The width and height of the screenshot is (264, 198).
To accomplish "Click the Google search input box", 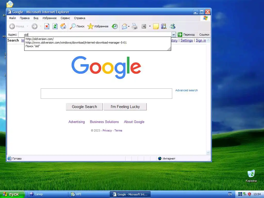I will (106, 94).
